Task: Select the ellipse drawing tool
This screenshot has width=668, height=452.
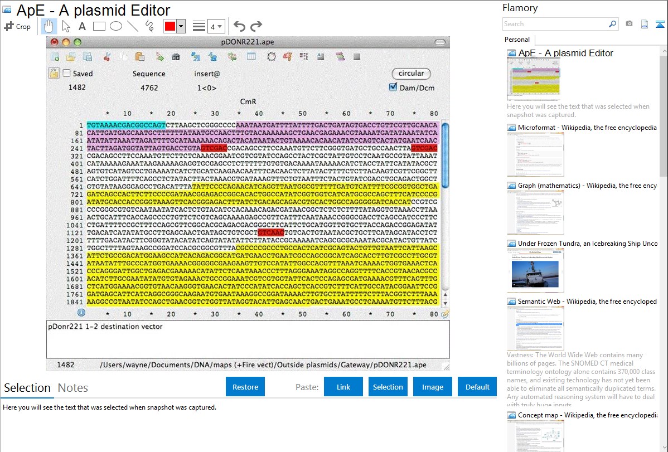Action: click(x=116, y=26)
